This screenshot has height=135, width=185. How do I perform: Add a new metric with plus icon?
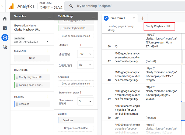coord(48,97)
